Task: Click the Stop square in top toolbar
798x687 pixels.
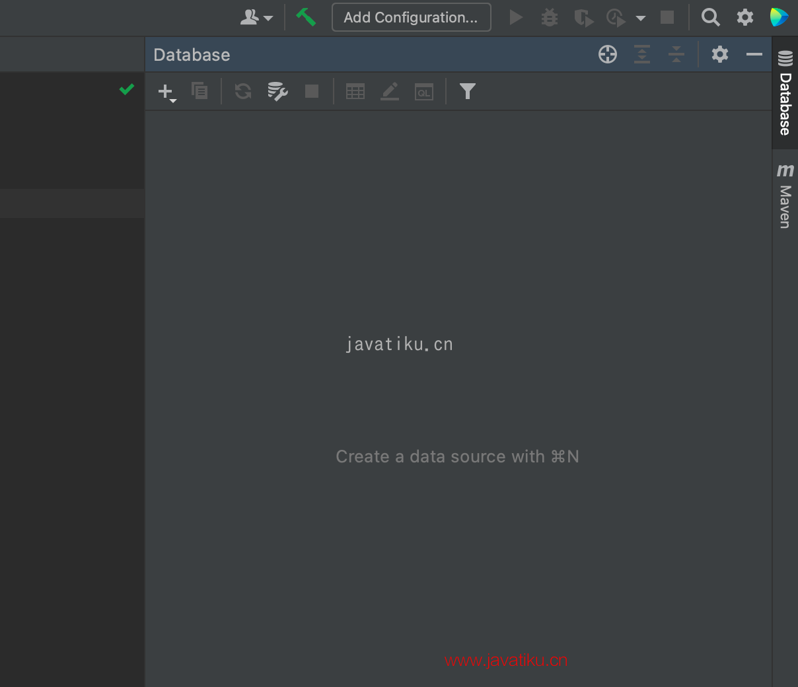Action: 667,17
